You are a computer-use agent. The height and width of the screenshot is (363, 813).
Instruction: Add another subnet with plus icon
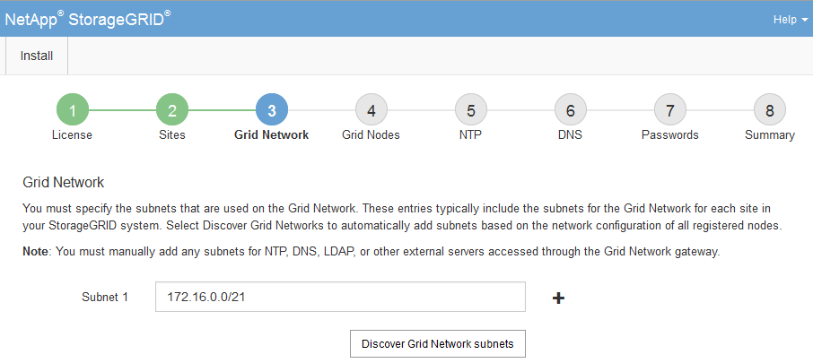pos(558,298)
